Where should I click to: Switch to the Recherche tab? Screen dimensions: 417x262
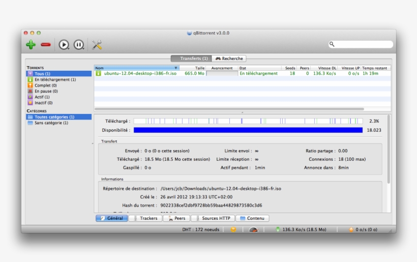pos(229,59)
